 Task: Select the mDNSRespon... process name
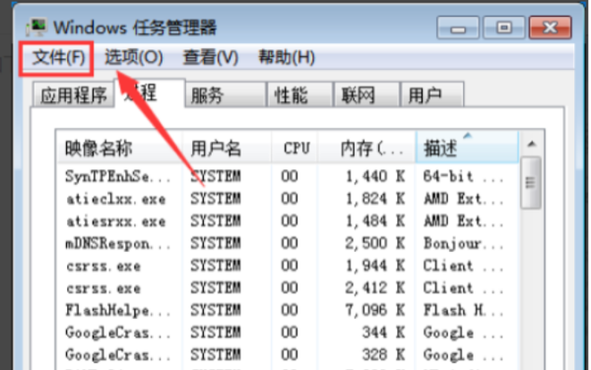pos(117,243)
